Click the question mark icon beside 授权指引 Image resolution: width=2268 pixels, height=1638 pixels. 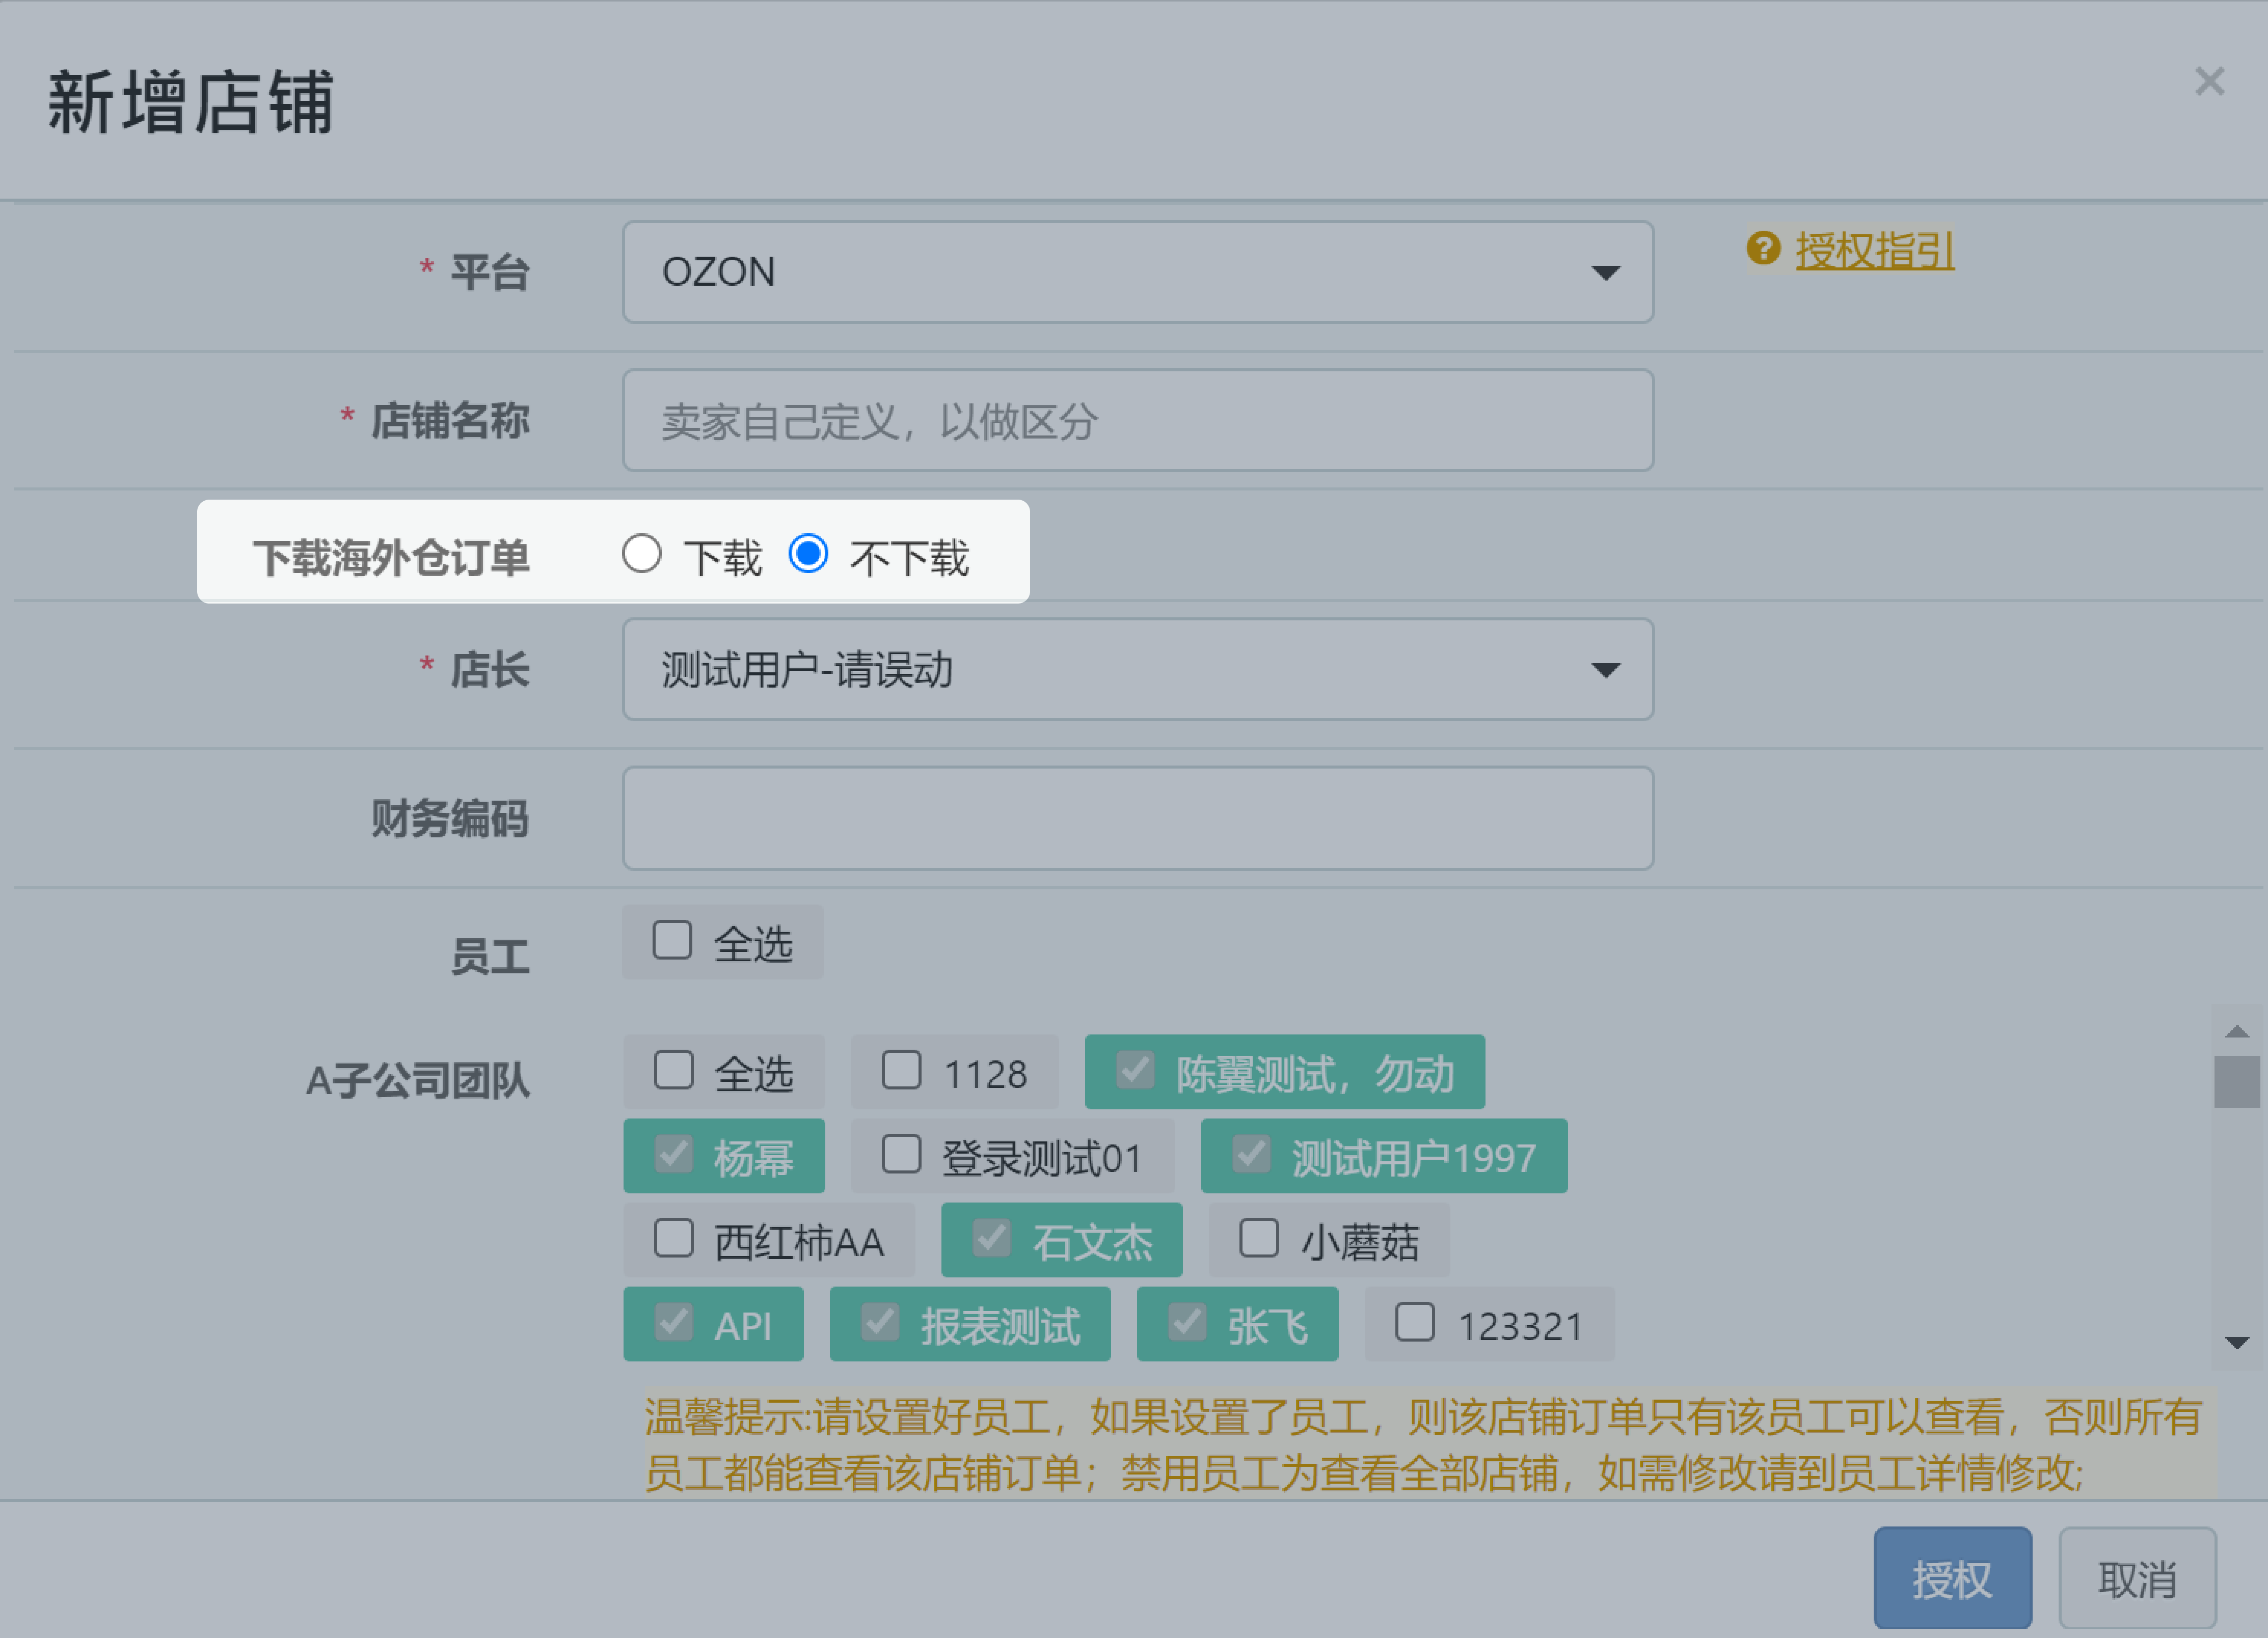(x=1763, y=248)
